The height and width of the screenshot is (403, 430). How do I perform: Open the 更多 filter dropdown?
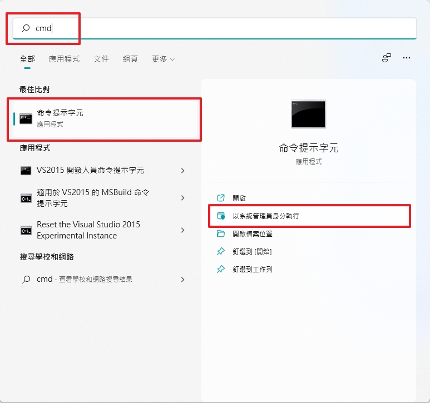tap(163, 59)
